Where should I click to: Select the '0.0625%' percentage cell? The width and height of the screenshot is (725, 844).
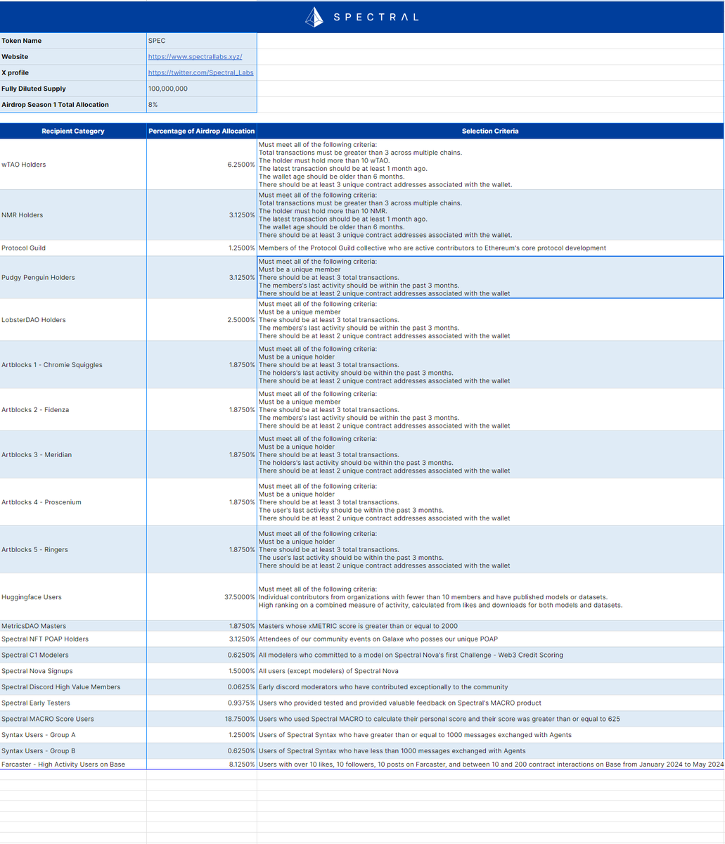(202, 687)
